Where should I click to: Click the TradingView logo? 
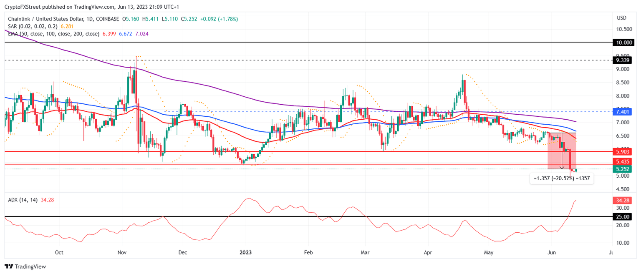(25, 266)
